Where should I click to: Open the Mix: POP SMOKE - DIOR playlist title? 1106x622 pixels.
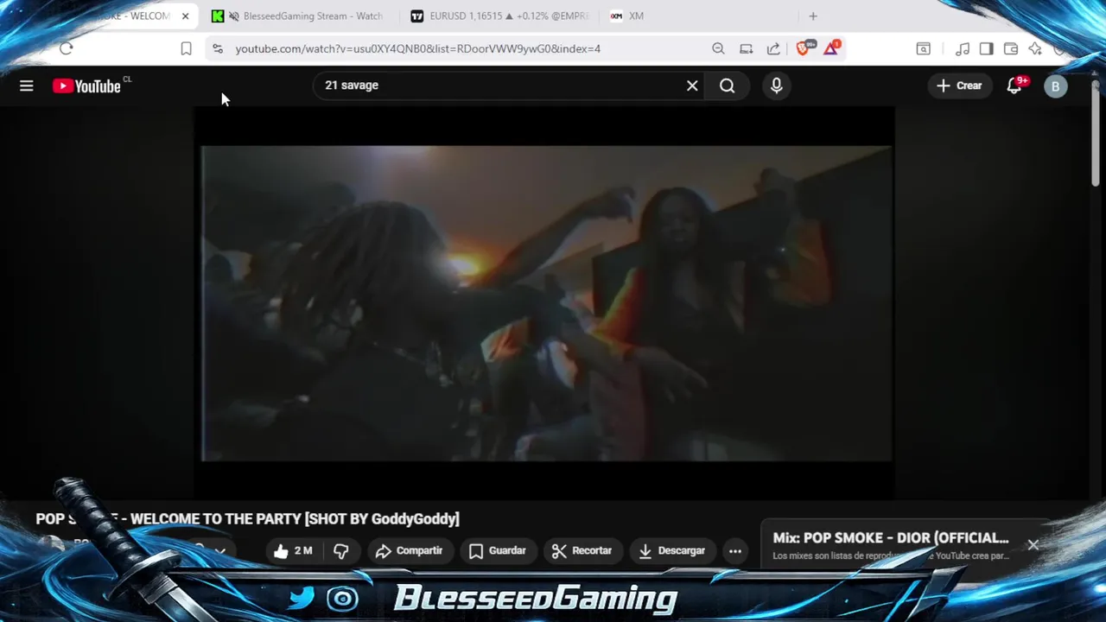(x=891, y=537)
